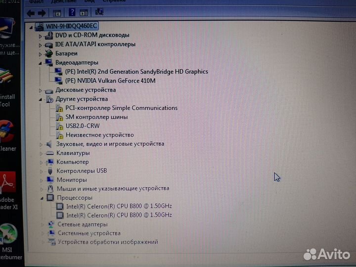Click the action pane toolbar icon

[x=84, y=12]
